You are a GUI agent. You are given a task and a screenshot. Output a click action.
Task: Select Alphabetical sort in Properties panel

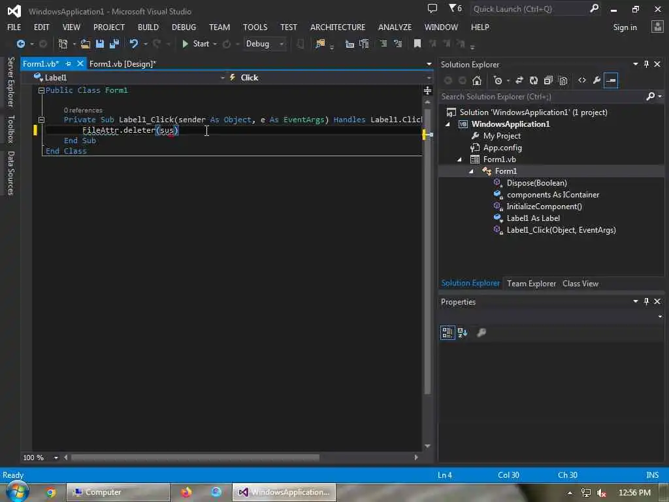tap(463, 333)
